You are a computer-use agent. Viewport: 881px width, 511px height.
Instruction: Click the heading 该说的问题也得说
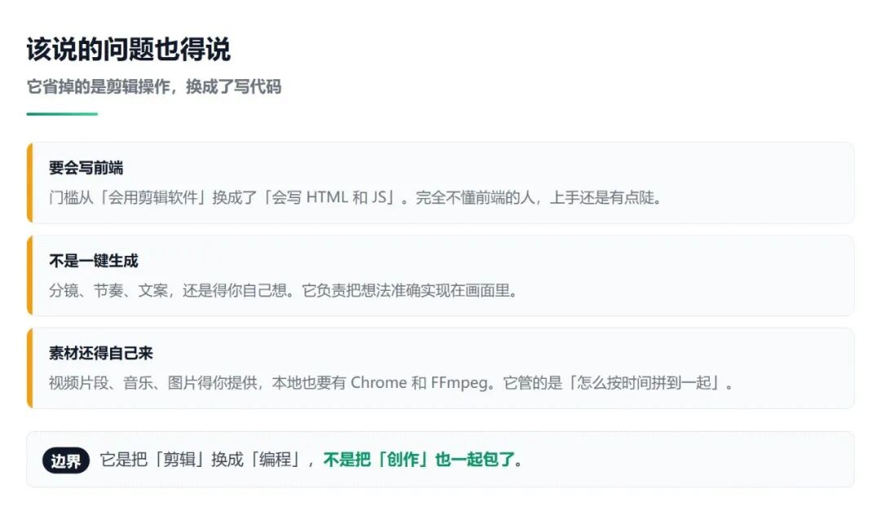point(128,50)
